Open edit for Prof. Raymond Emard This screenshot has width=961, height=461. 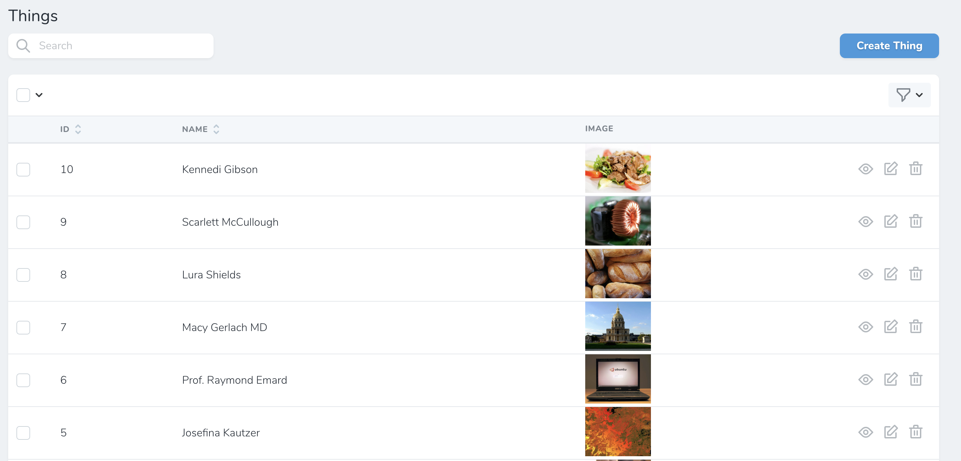tap(890, 379)
